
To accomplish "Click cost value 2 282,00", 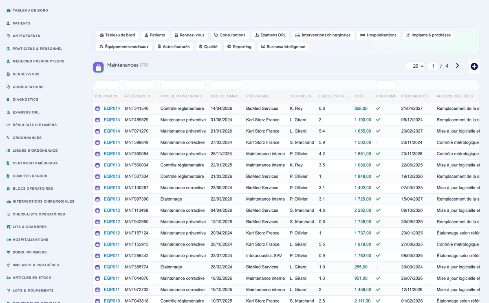I will click(x=363, y=210).
